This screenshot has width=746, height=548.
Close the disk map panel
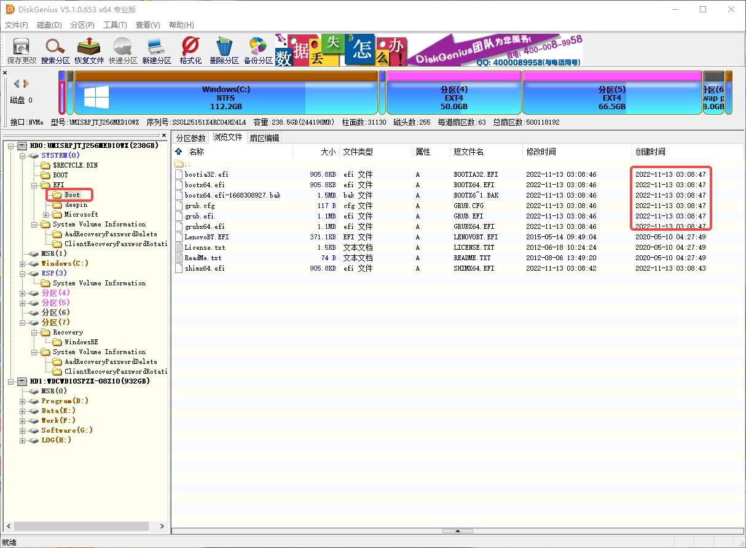[x=5, y=73]
